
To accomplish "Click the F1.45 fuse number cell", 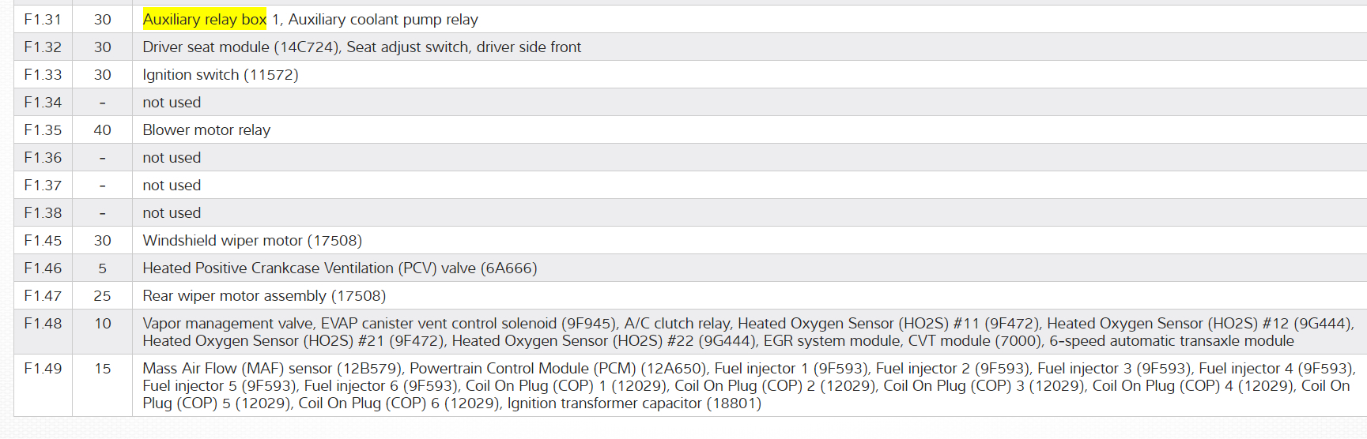I will coord(43,241).
